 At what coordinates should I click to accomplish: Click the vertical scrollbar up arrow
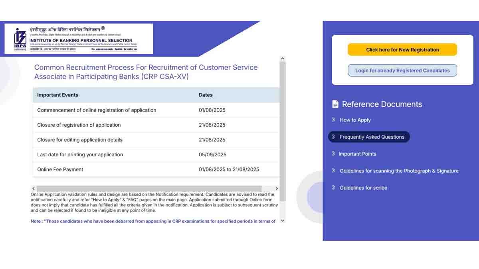coord(283,59)
